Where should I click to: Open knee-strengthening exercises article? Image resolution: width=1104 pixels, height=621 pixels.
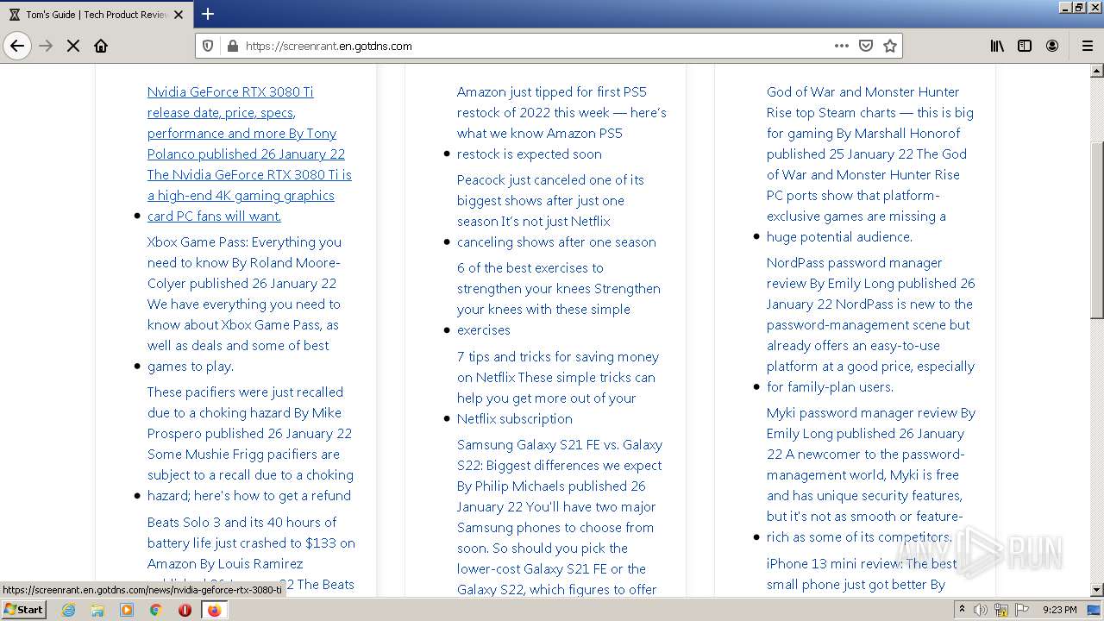(559, 298)
